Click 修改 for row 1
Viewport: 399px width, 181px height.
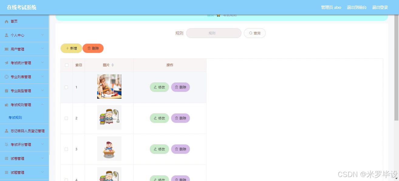tap(159, 87)
